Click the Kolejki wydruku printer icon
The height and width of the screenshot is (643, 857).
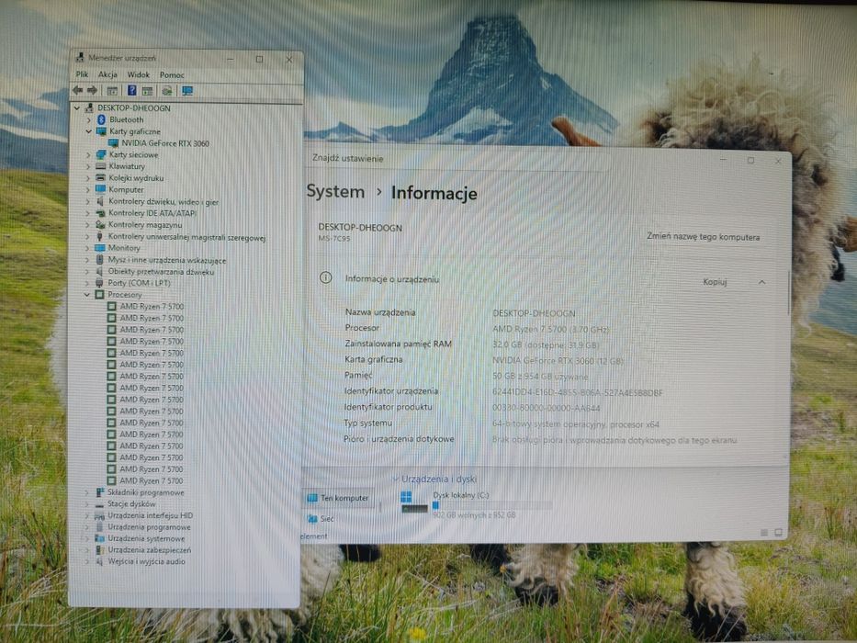click(100, 177)
